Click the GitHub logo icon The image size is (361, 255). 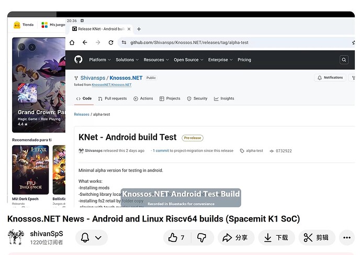78,60
